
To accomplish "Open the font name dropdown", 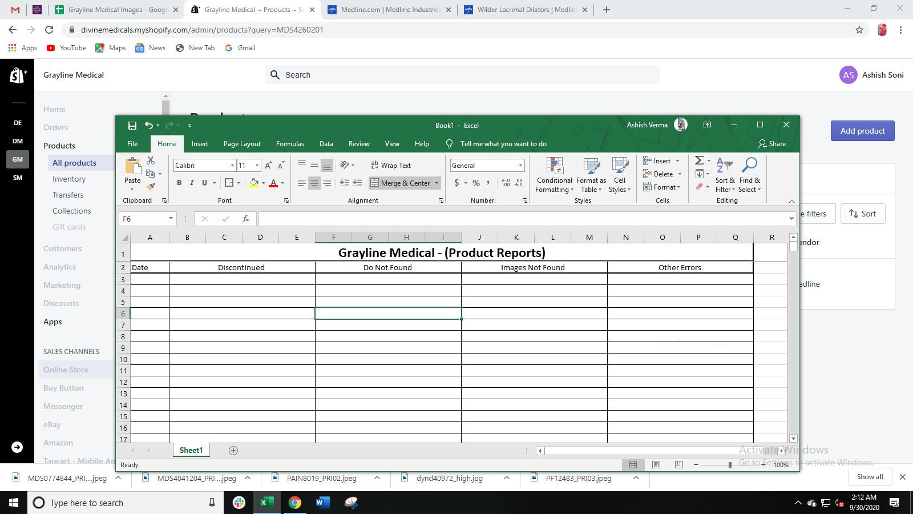I will [232, 166].
